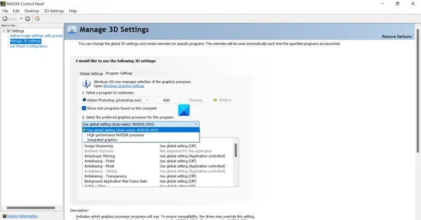Select the Antialiasing - Setting row
This screenshot has width=421, height=220.
[158, 171]
